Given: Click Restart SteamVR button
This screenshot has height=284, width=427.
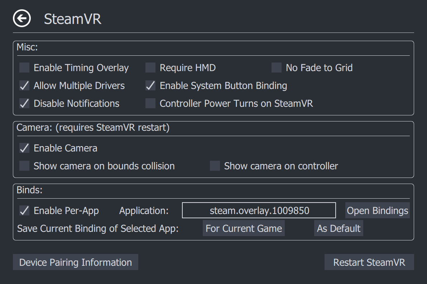Looking at the screenshot, I should (369, 262).
